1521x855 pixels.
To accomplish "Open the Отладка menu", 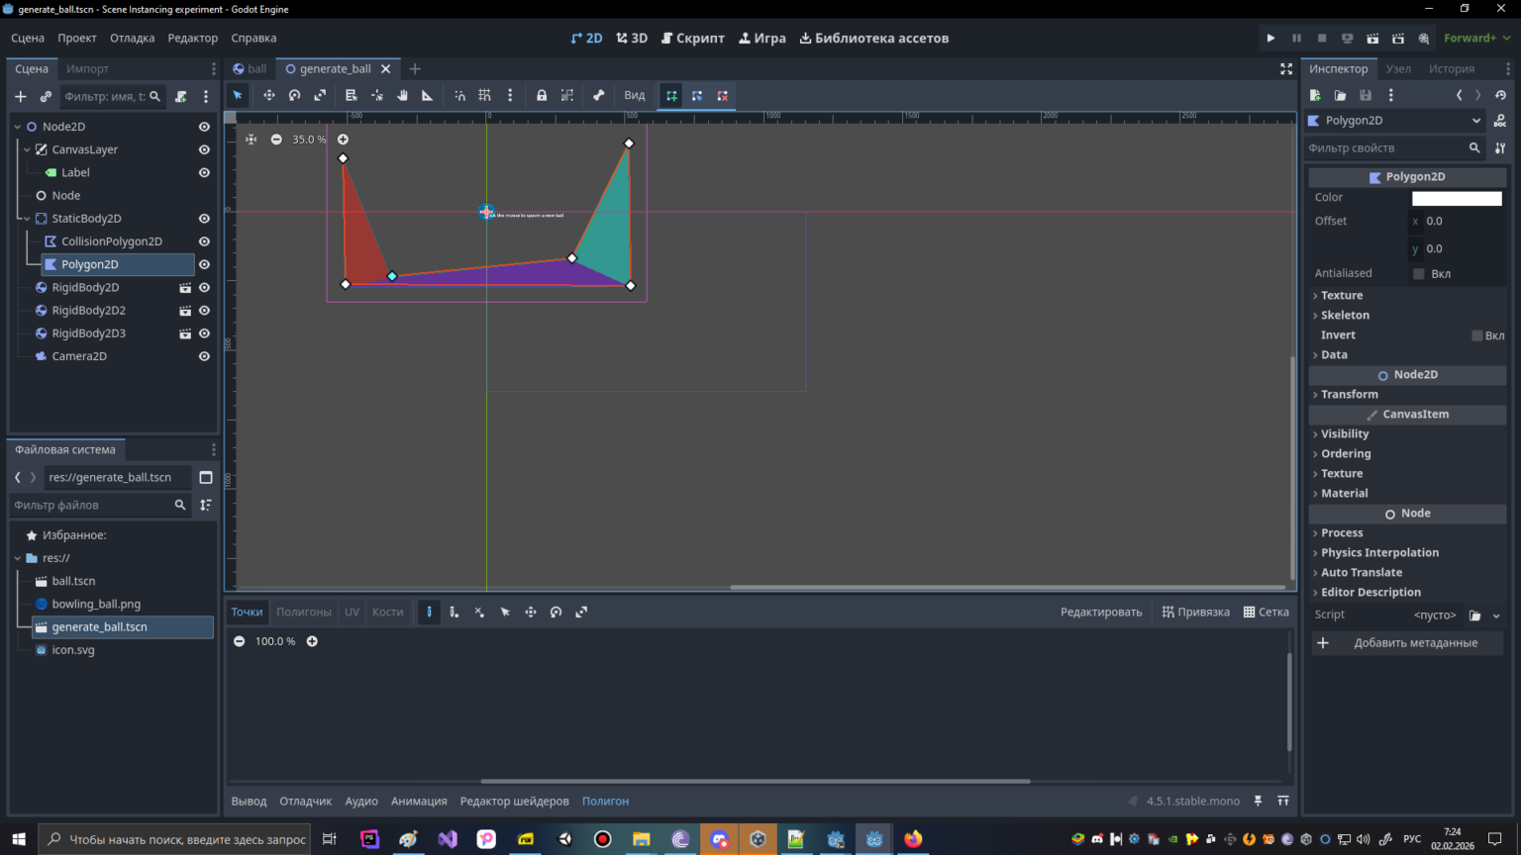I will click(132, 39).
